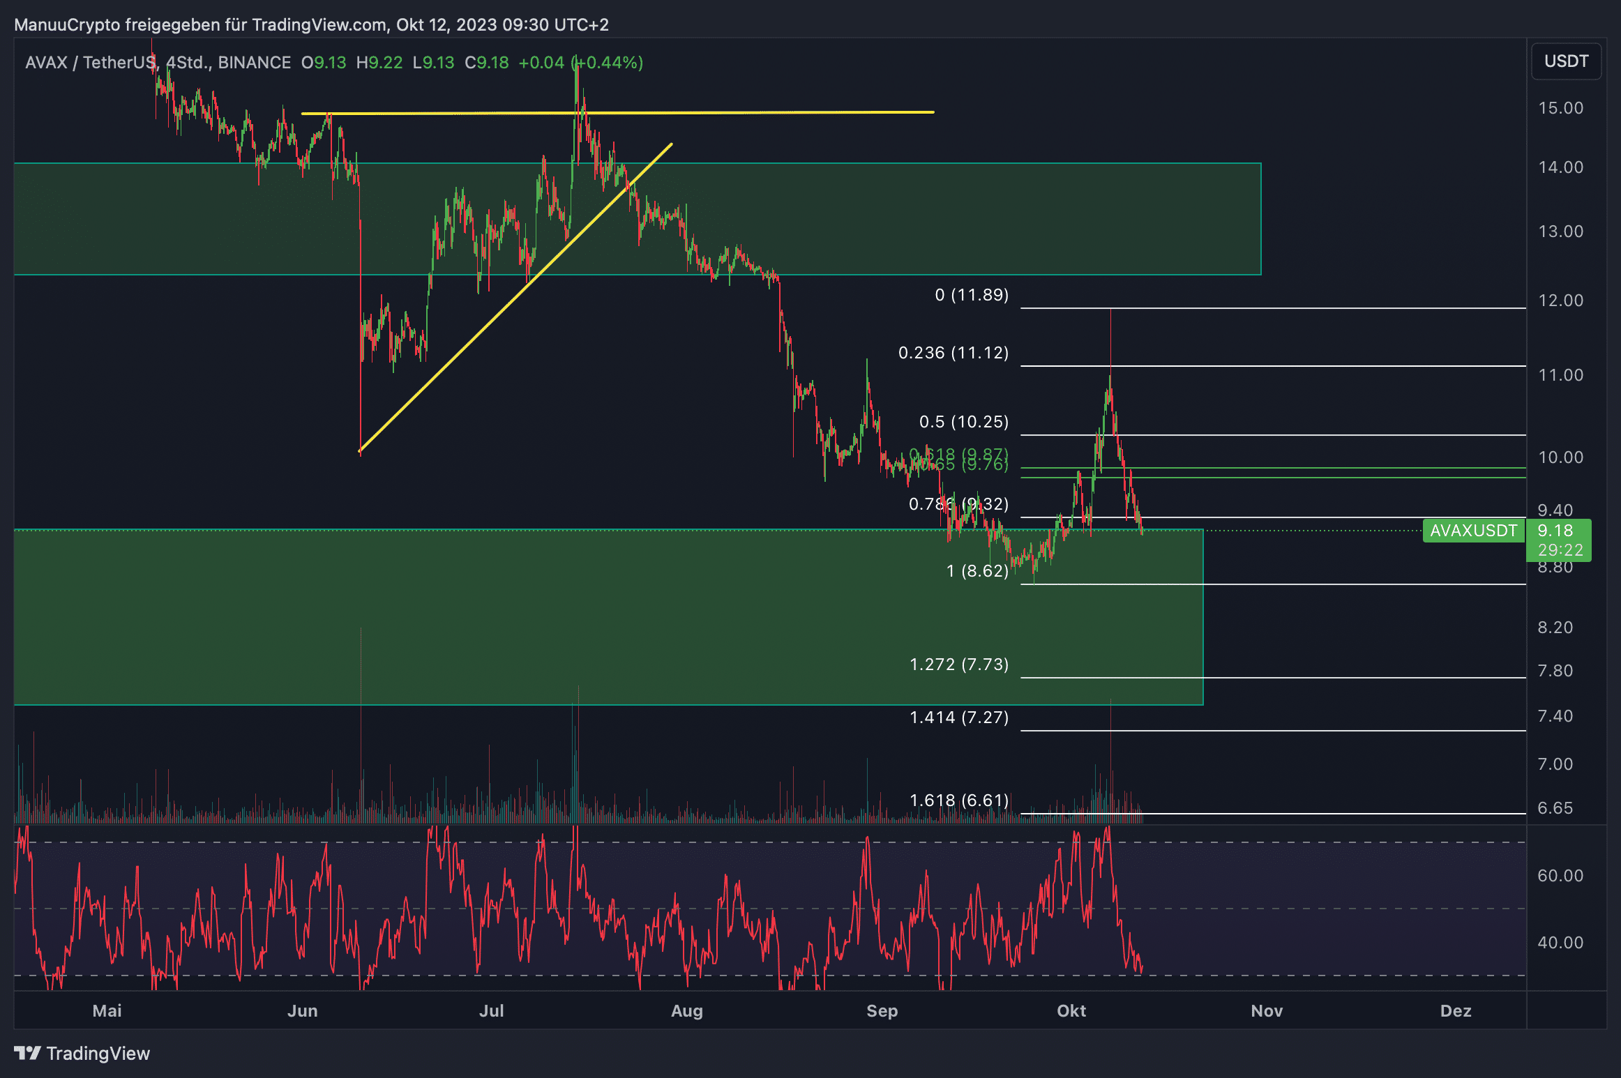Click the Nov month label on time axis
The height and width of the screenshot is (1078, 1621).
point(1267,1011)
